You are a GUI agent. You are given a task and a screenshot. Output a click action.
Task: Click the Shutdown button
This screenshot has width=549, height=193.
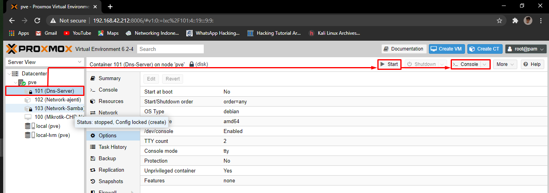click(421, 64)
